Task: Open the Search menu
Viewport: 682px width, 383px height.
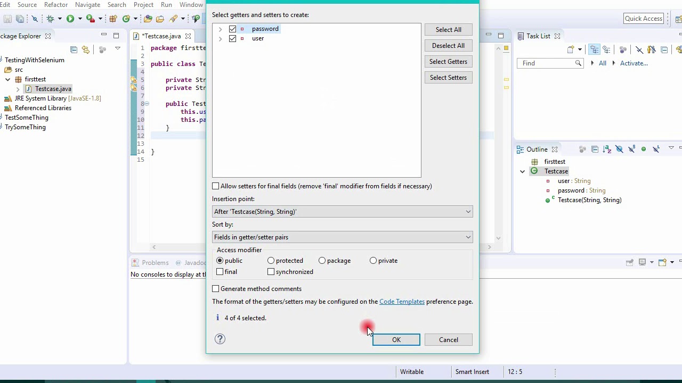Action: tap(117, 5)
